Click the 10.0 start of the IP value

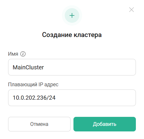(x=18, y=98)
